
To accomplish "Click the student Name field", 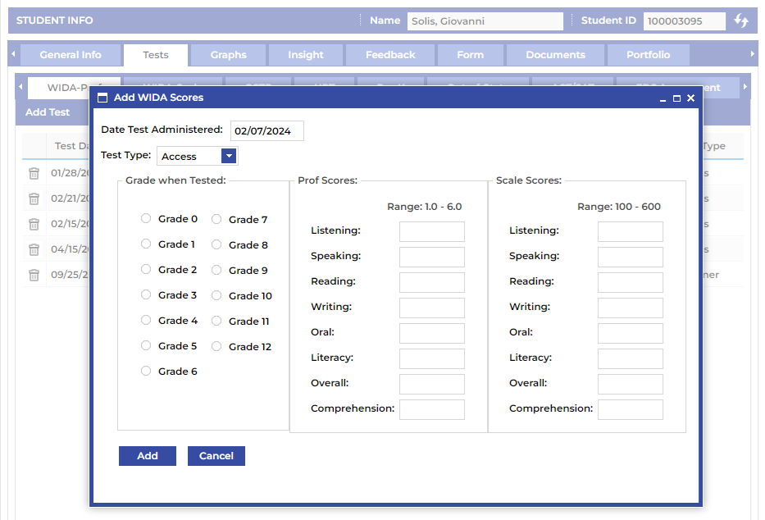I will point(485,21).
